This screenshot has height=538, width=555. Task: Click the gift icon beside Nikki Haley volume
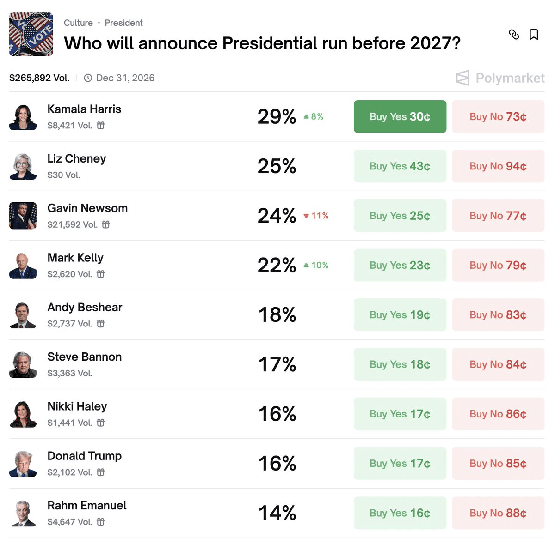coord(100,423)
